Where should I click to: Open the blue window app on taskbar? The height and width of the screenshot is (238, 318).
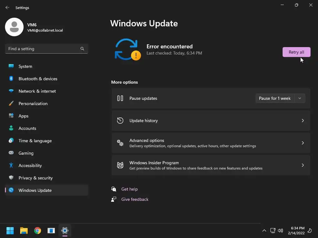[51, 231]
